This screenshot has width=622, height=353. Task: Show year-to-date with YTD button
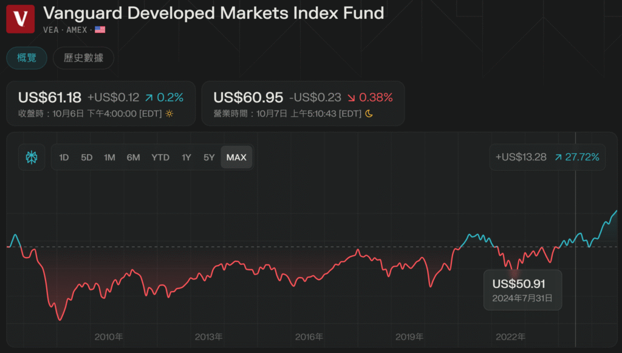pyautogui.click(x=160, y=157)
